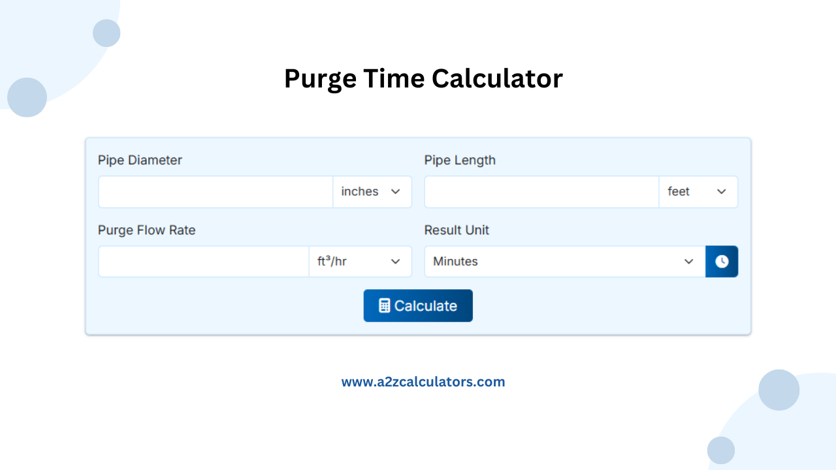Click the clock icon beside Result Unit
Image resolution: width=836 pixels, height=470 pixels.
(722, 261)
